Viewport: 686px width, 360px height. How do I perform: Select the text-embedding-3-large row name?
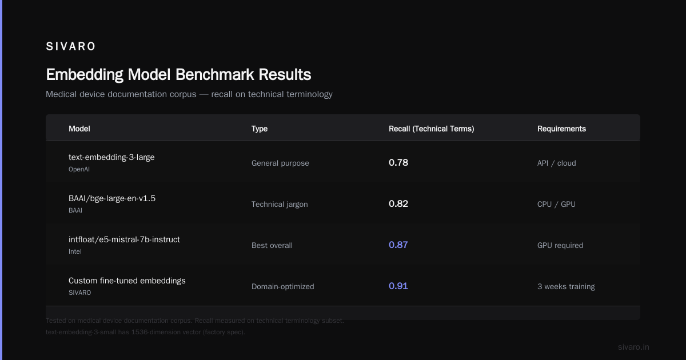tap(111, 157)
